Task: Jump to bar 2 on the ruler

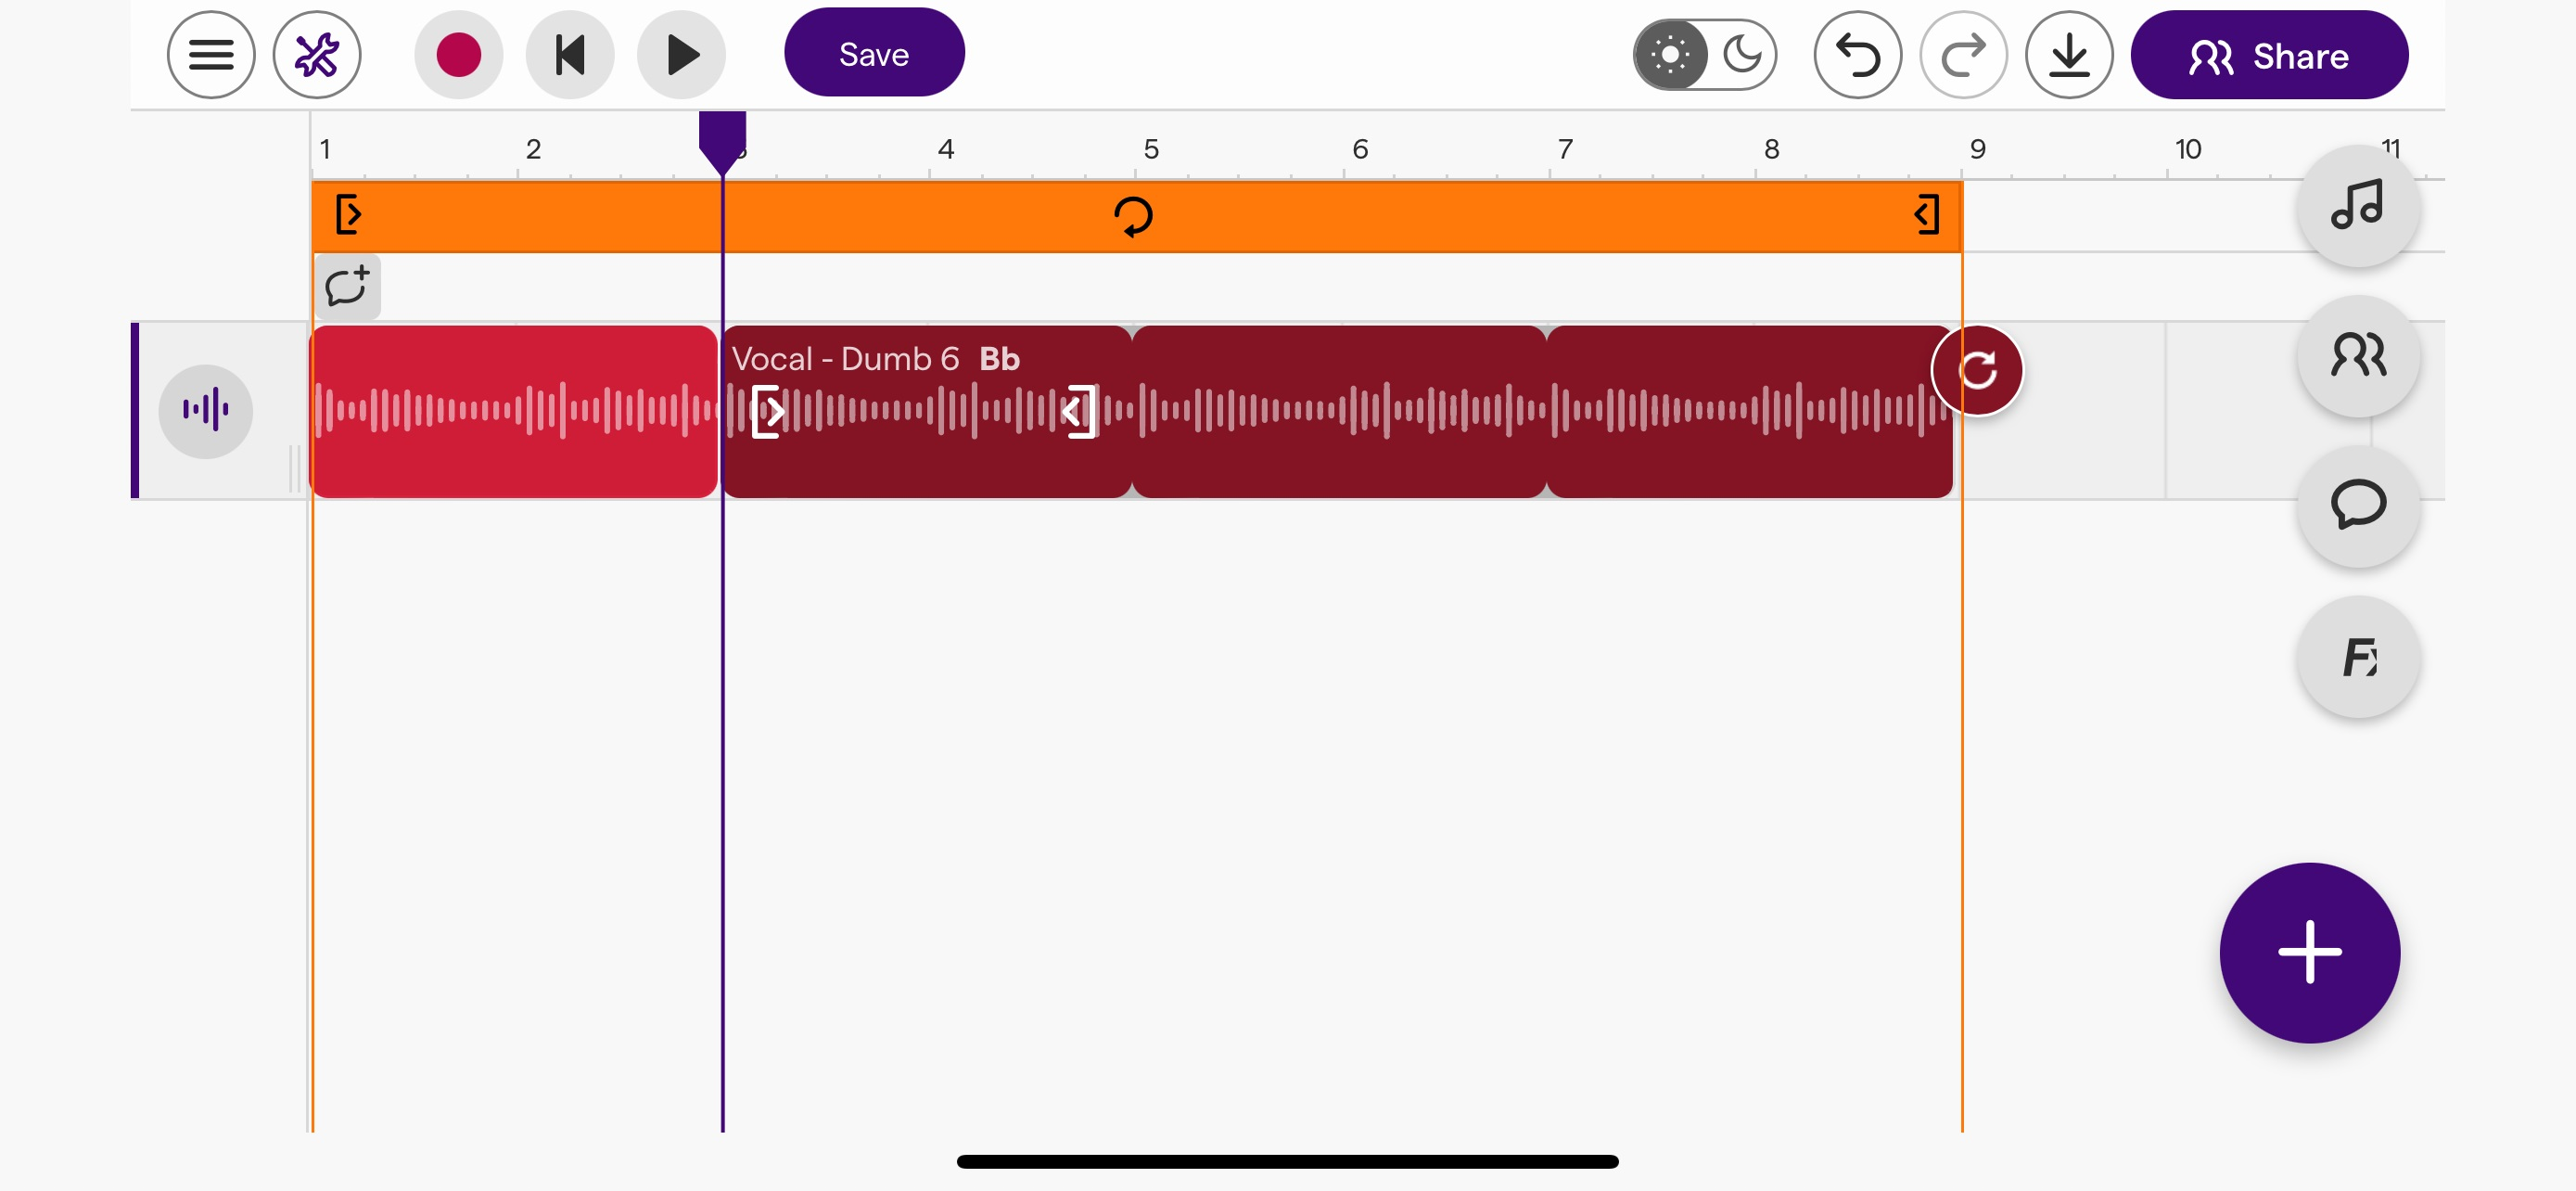Action: click(533, 149)
